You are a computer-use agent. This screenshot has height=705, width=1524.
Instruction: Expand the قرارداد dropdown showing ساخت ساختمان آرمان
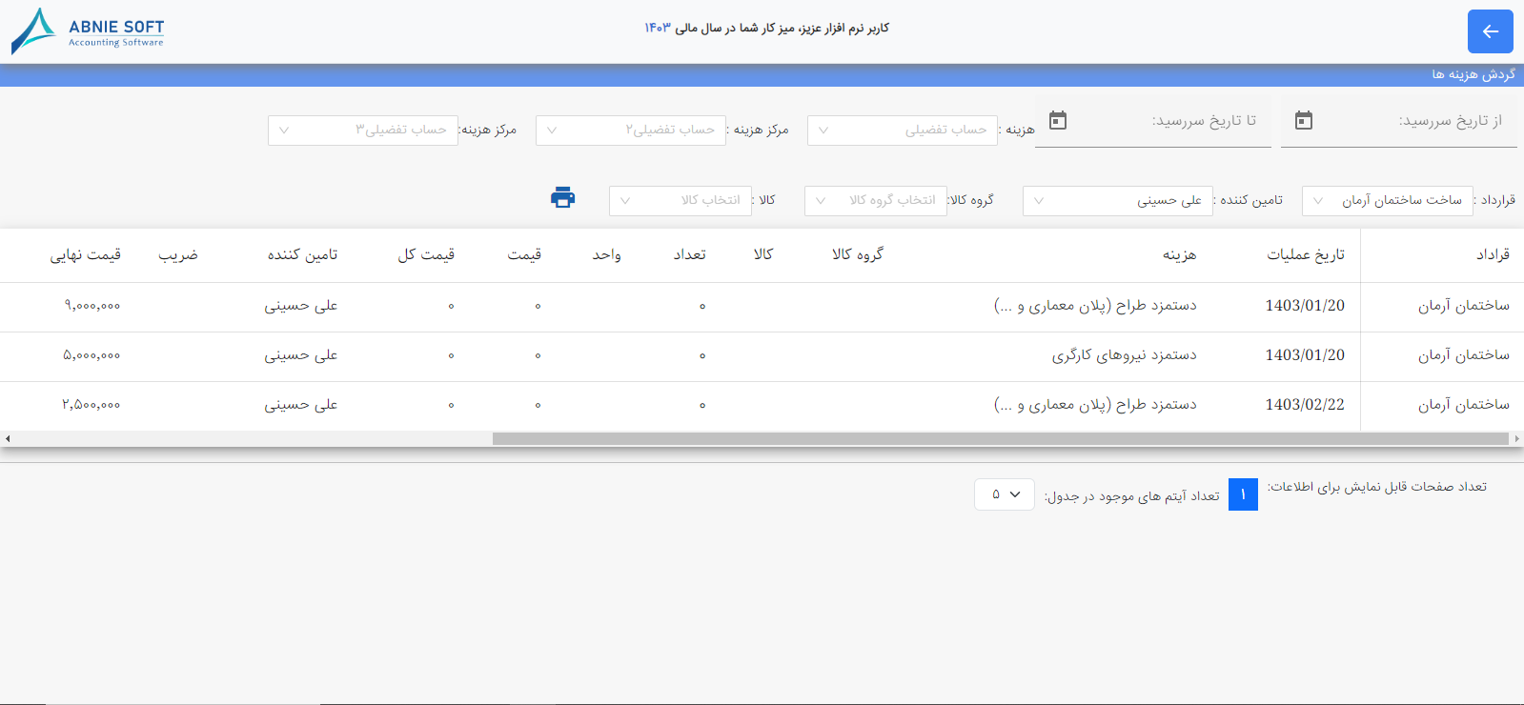tap(1387, 200)
